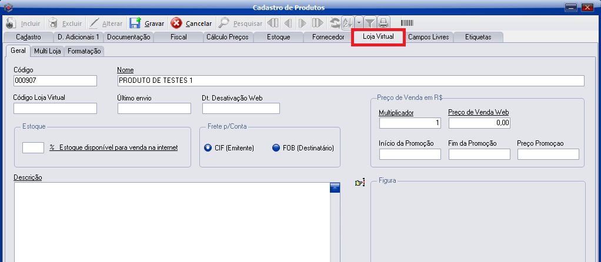The image size is (601, 262).
Task: Switch to the Estoque tab
Action: point(278,37)
